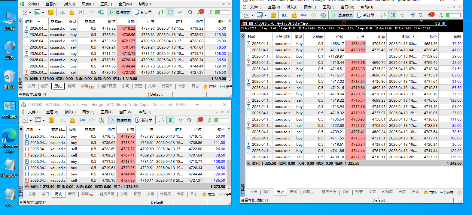Click 信号 button in right terminal toolbox
Screen dimensions: 472x215
coord(447,193)
